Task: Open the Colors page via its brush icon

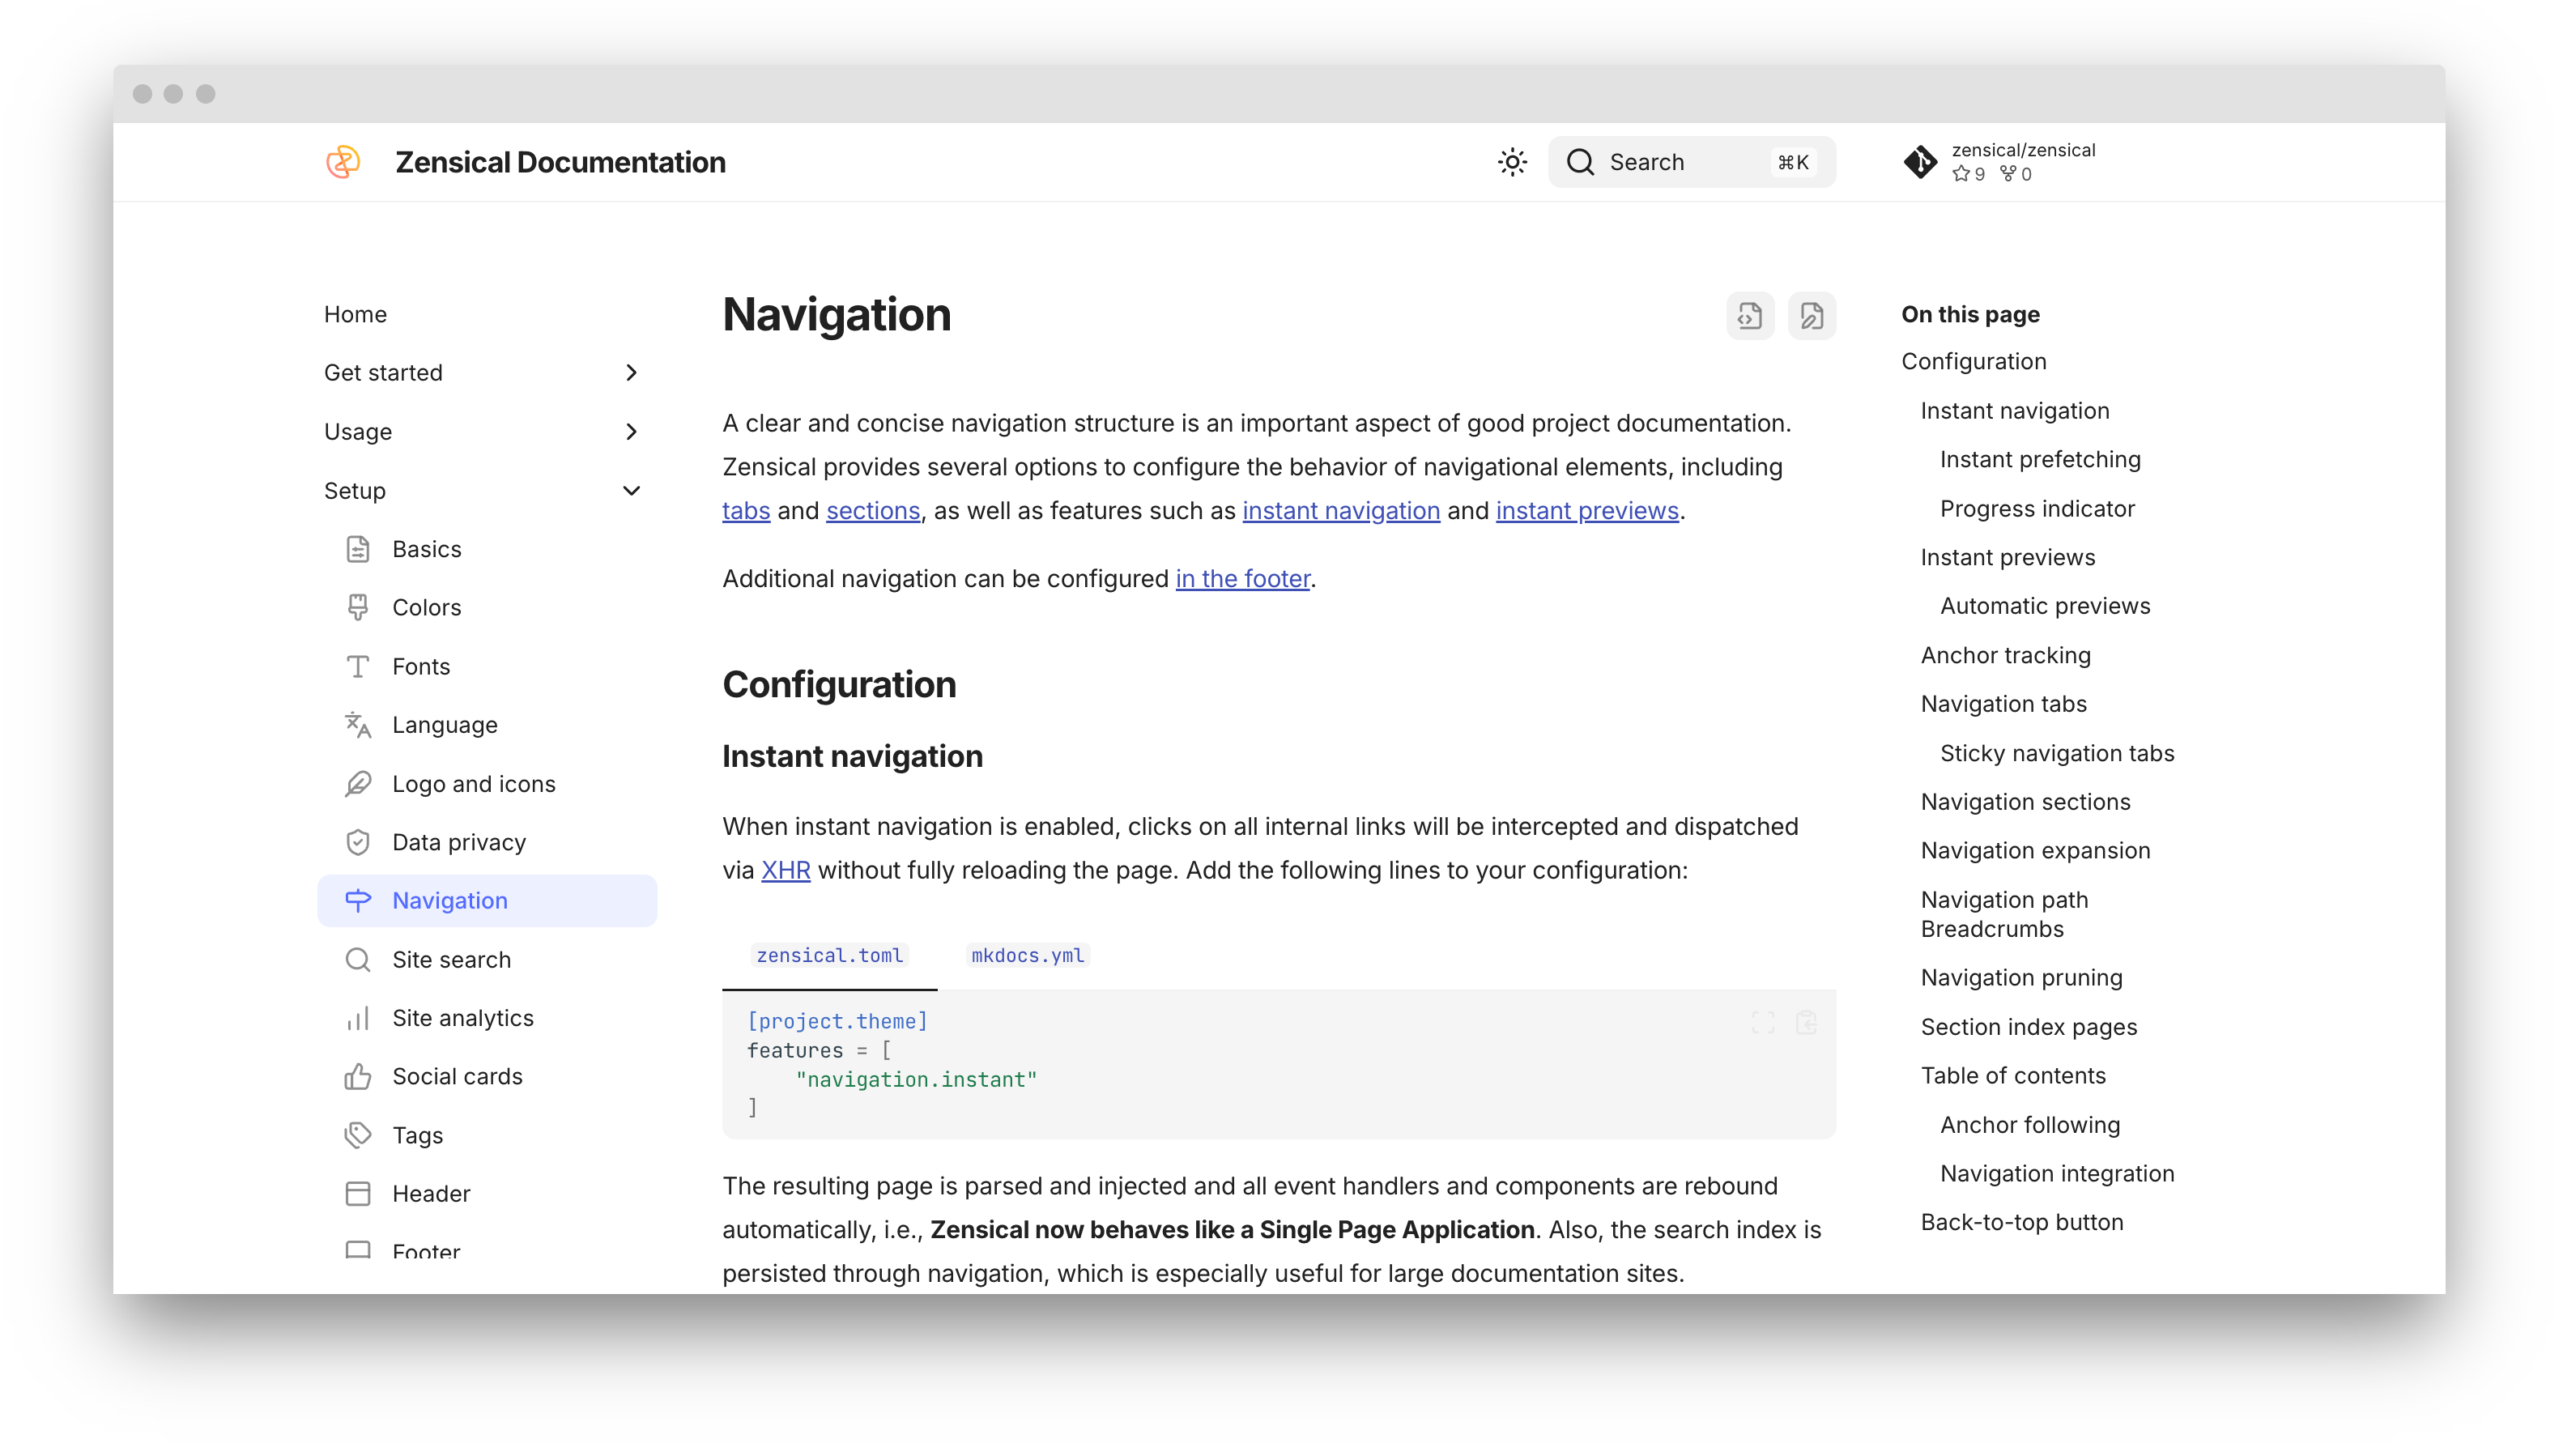Action: (x=357, y=608)
